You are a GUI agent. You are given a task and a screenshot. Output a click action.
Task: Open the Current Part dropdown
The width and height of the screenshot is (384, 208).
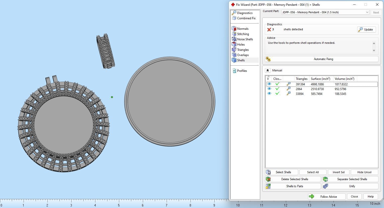[325, 12]
